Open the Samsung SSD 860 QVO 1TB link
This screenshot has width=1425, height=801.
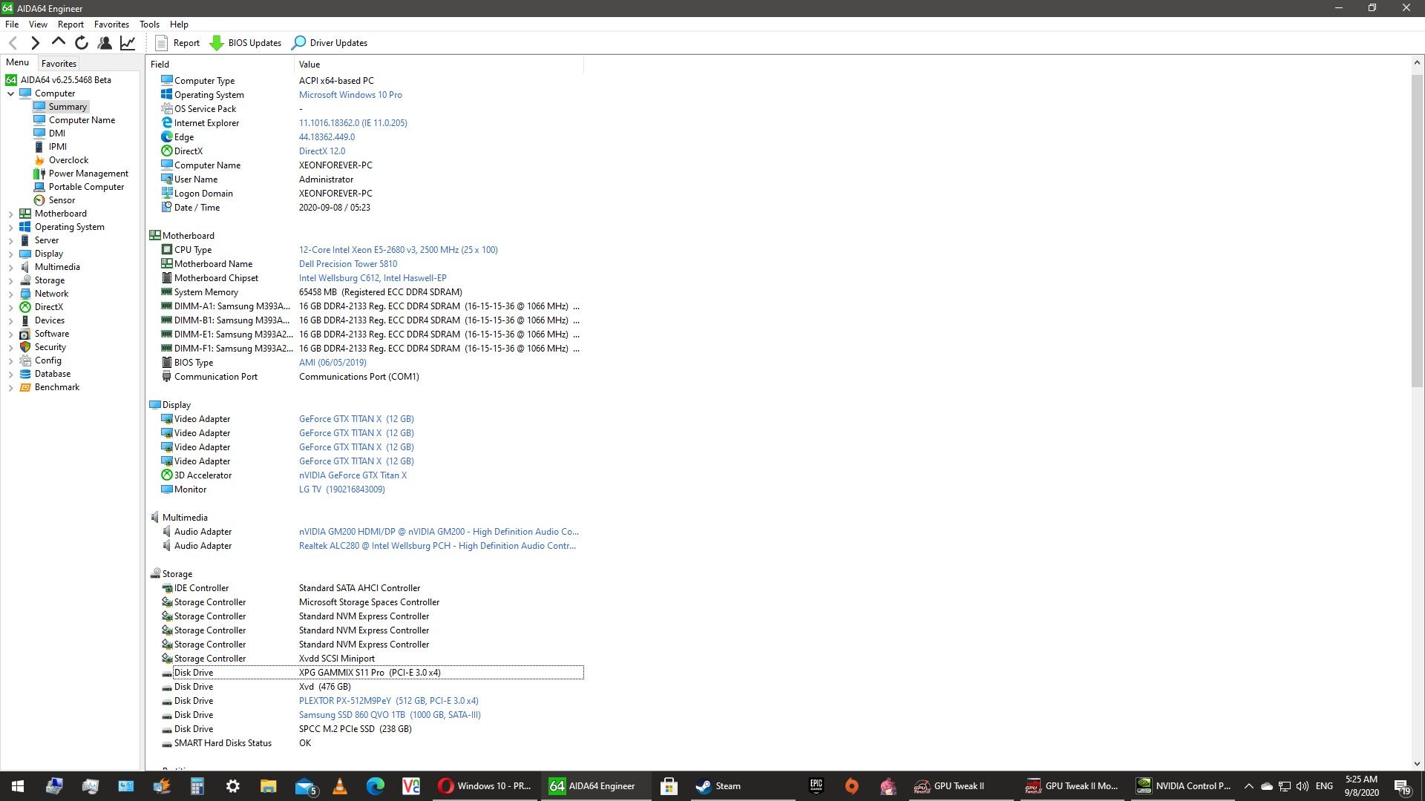(390, 715)
